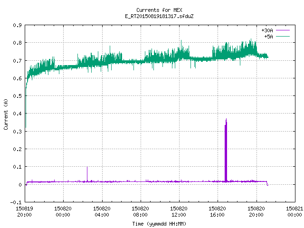Click the 0.7 y-axis tick label
The image size is (304, 228).
pos(17,61)
